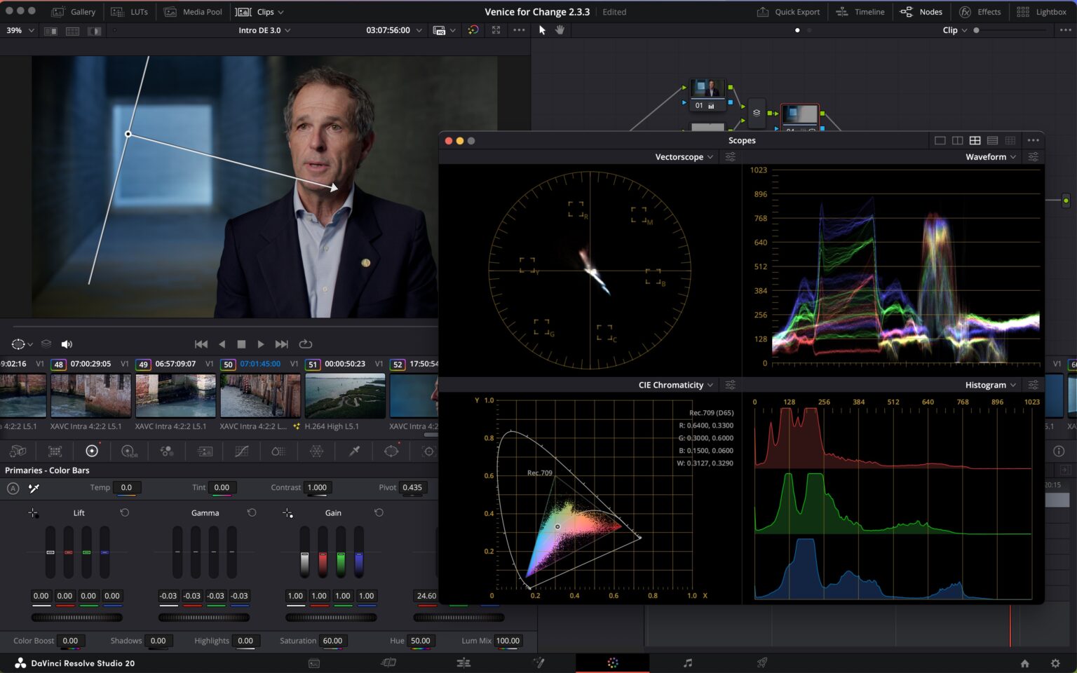Screen dimensions: 1077x673
Task: Select the hand pan tool in node editor
Action: (560, 30)
